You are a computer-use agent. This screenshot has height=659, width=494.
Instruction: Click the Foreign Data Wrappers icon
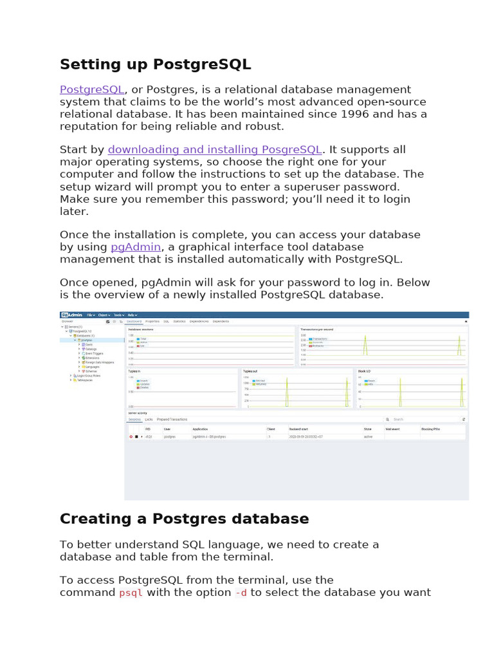tap(83, 362)
